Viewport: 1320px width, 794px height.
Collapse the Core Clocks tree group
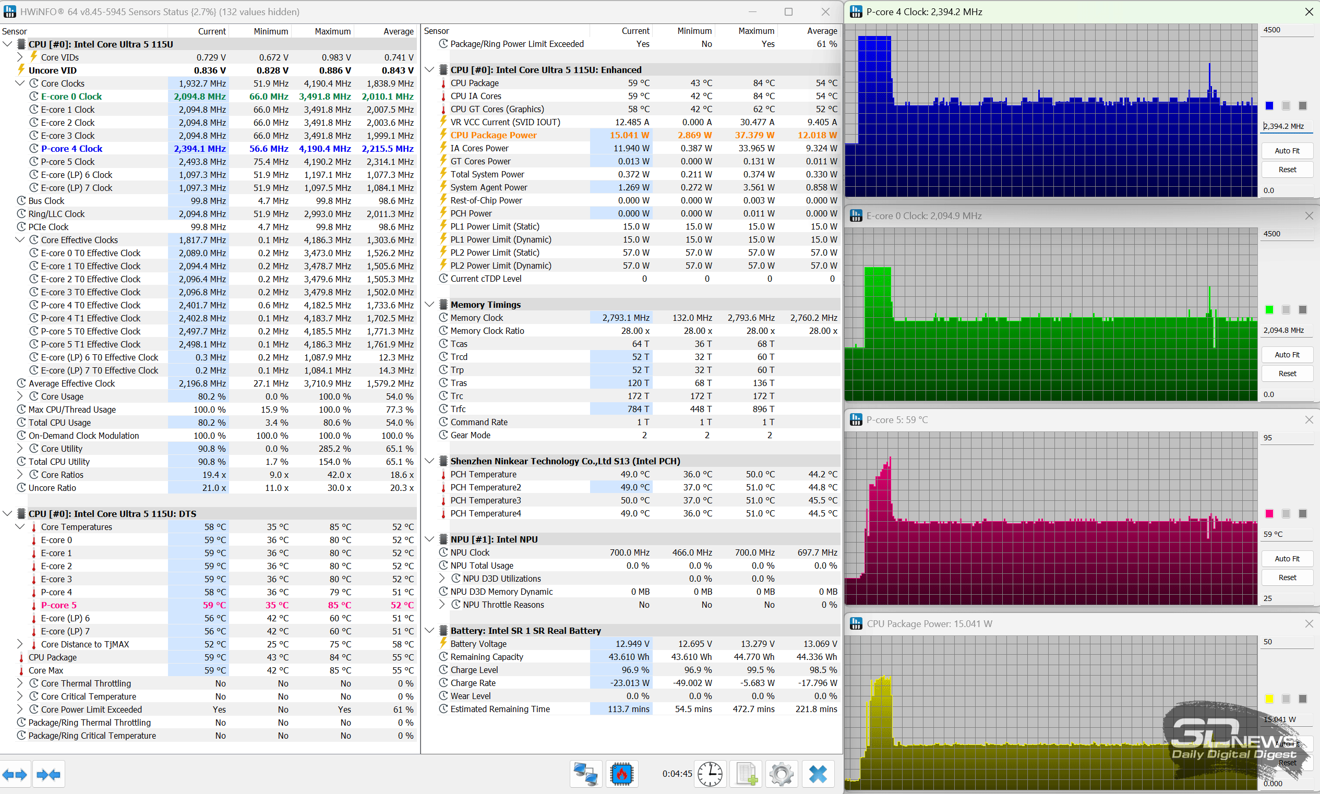pos(20,83)
